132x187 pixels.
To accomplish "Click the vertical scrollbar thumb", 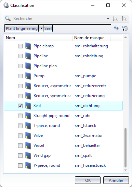I will point(126,148).
